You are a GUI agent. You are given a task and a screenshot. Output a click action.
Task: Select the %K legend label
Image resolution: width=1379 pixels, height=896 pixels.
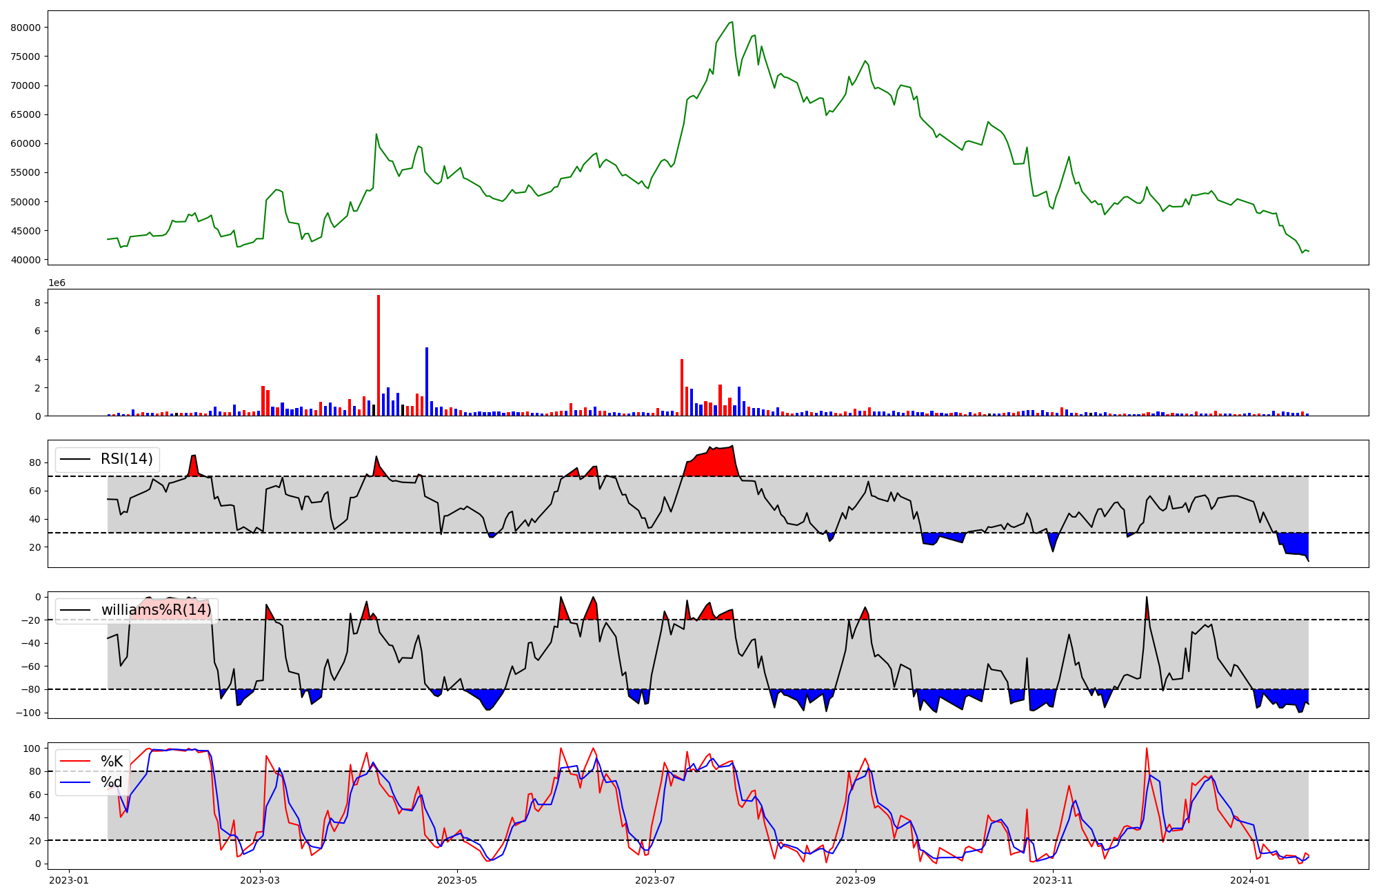click(x=112, y=762)
